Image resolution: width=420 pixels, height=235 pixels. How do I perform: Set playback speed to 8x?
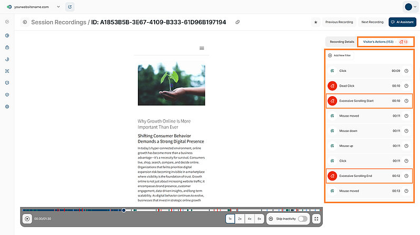point(259,218)
